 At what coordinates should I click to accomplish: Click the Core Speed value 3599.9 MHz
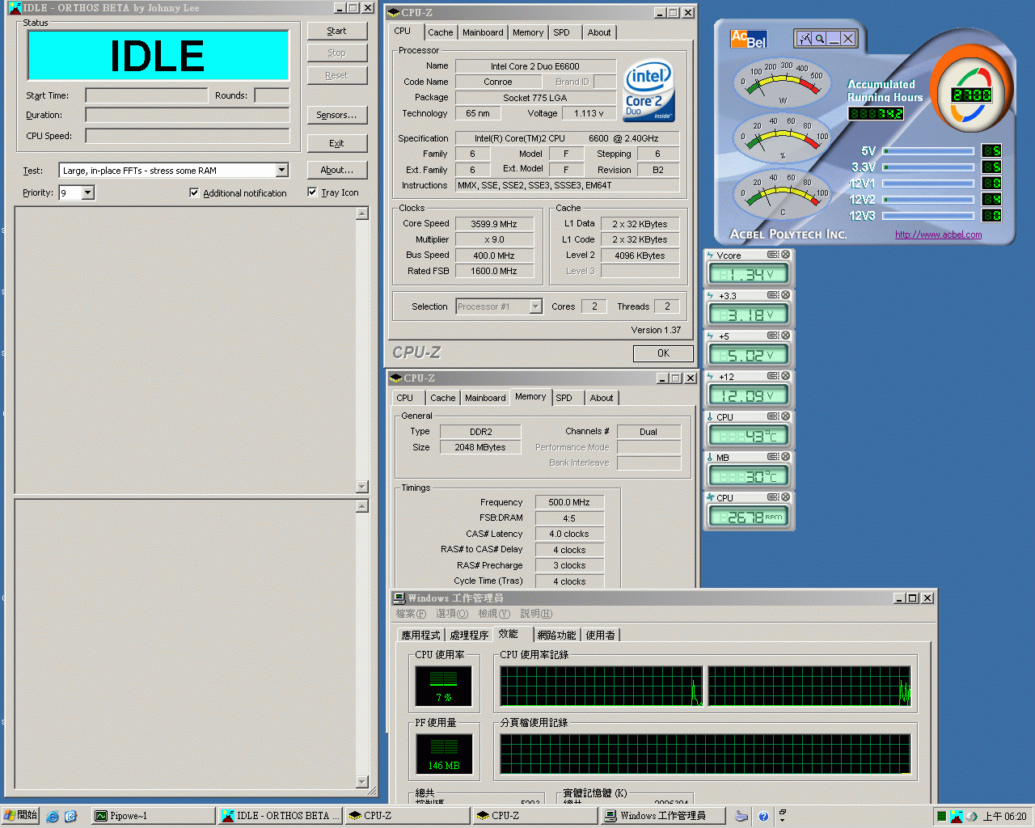click(494, 224)
